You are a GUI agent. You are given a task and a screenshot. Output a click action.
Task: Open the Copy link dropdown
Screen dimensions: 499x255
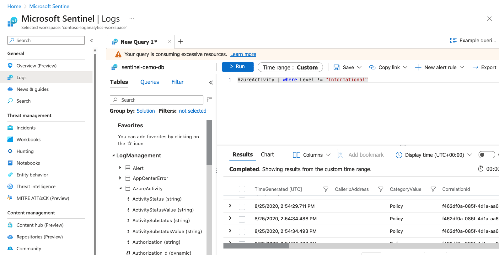tap(405, 67)
